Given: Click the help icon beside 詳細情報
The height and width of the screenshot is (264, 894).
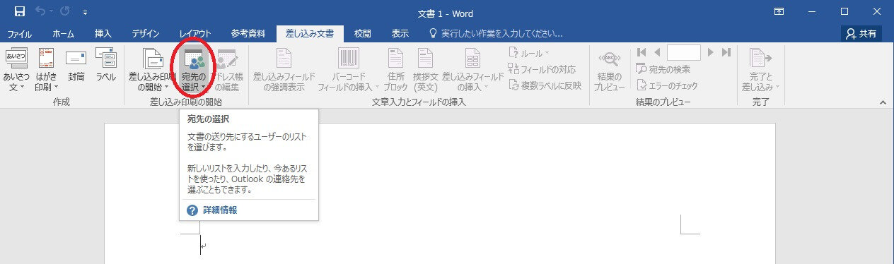Looking at the screenshot, I should tap(192, 210).
